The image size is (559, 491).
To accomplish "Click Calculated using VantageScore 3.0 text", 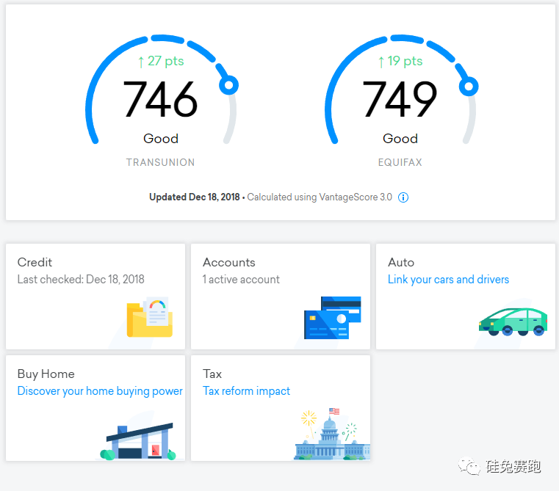I will [x=320, y=197].
